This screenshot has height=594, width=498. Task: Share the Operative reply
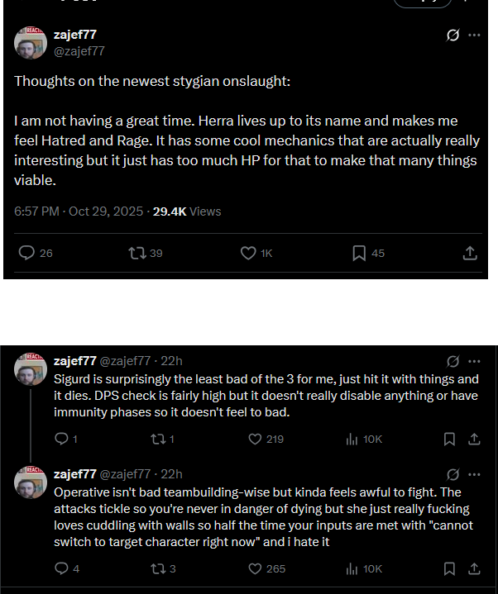pyautogui.click(x=474, y=568)
